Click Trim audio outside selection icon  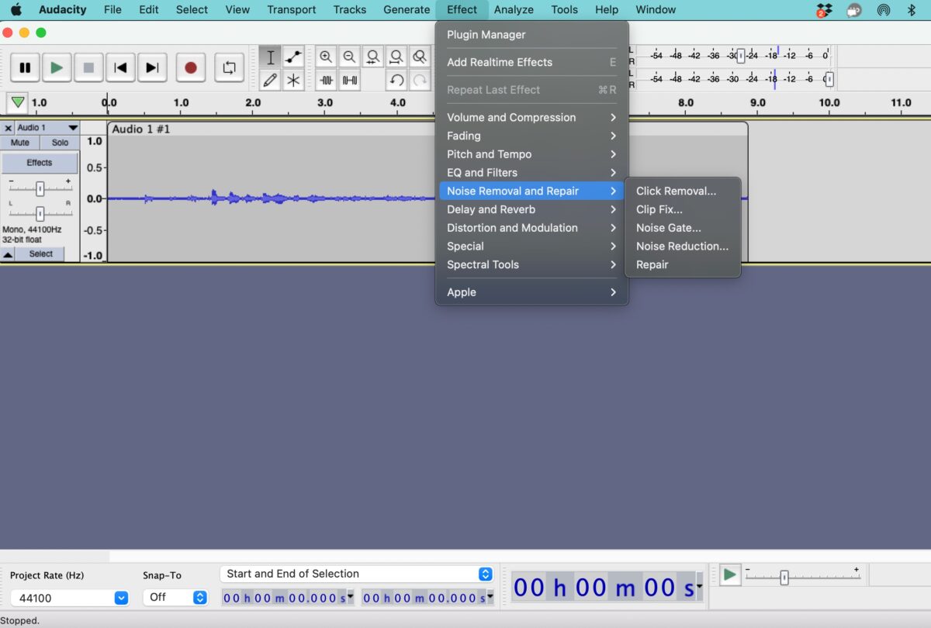(x=326, y=79)
